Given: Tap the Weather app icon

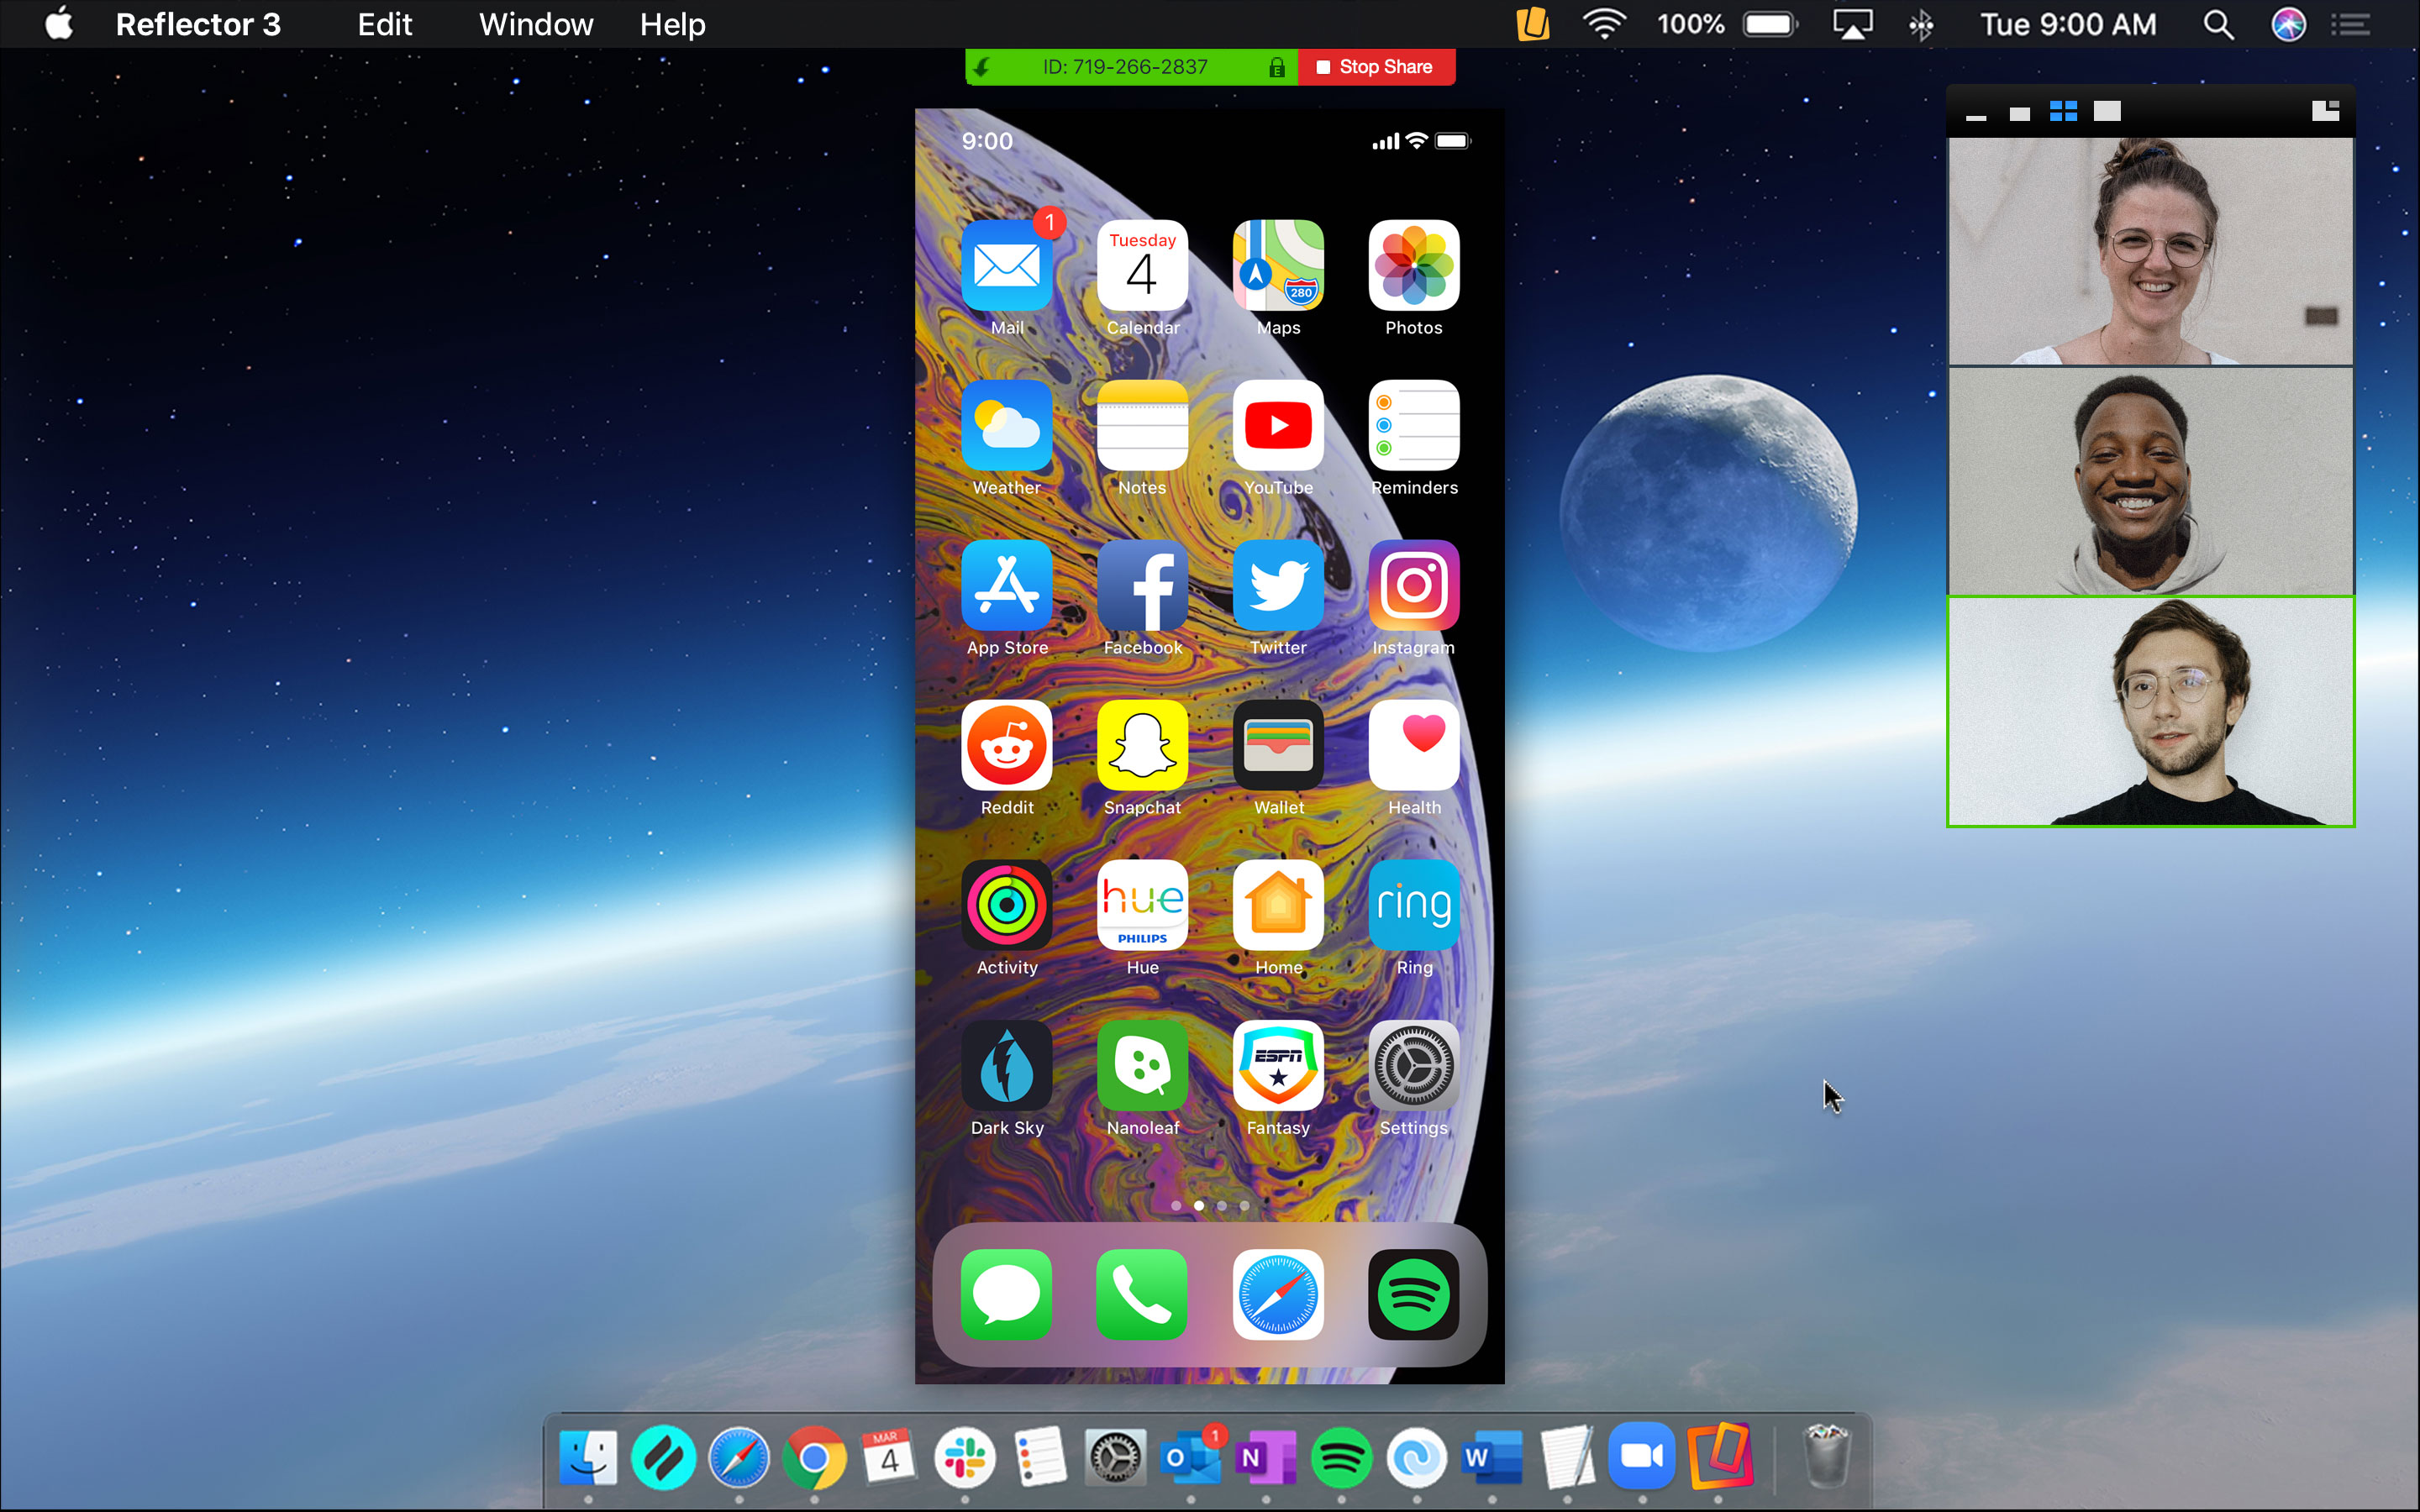Looking at the screenshot, I should click(1006, 426).
